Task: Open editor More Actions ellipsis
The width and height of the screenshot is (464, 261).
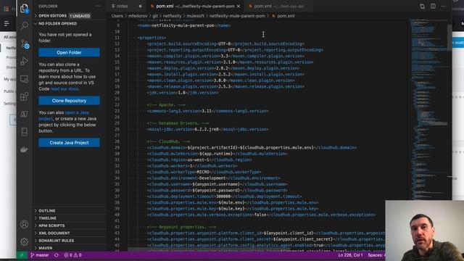Action: click(443, 7)
